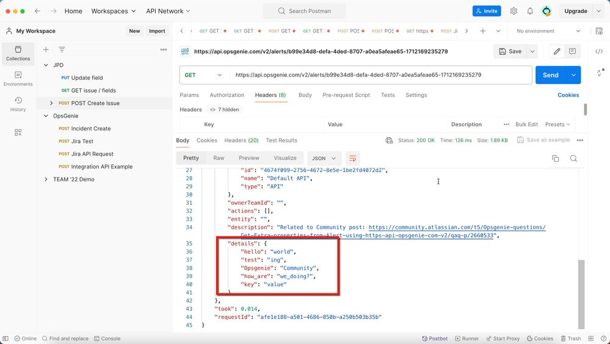Switch to the Authorization tab
This screenshot has width=610, height=344.
(x=227, y=95)
